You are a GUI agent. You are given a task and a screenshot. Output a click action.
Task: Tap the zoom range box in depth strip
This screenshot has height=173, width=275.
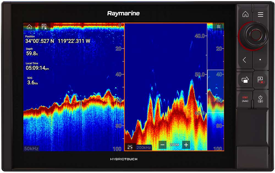(x=215, y=91)
